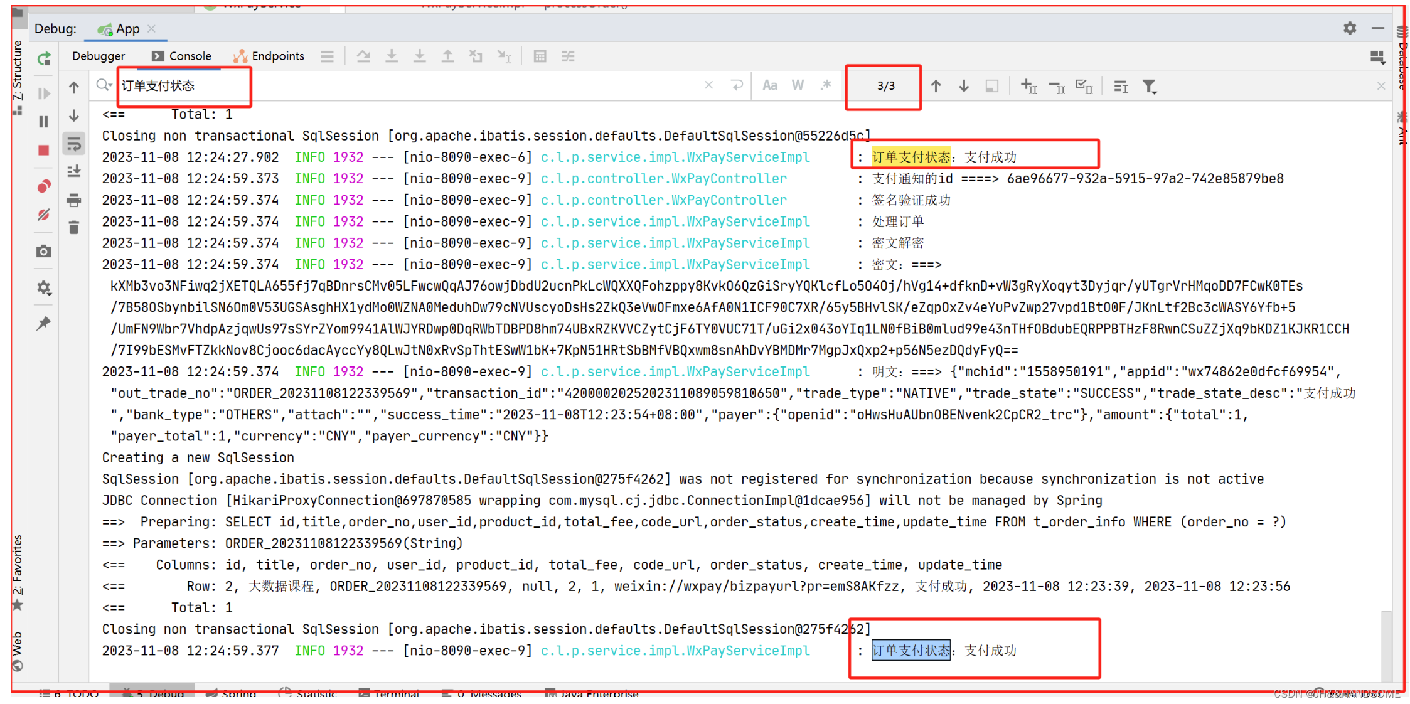Viewport: 1410px width, 704px height.
Task: Toggle multiline search filter options icon
Action: point(1121,86)
